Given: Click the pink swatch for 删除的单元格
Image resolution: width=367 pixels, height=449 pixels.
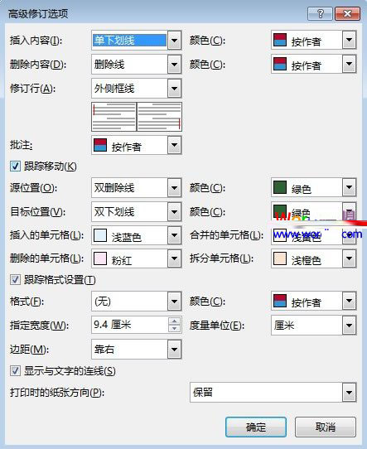Looking at the screenshot, I should 100,258.
